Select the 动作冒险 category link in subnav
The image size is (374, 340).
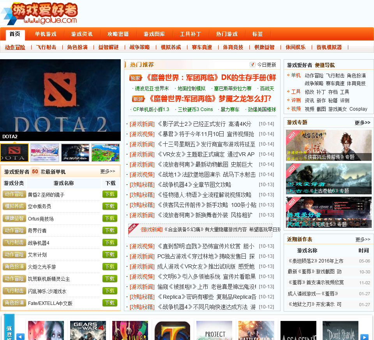coord(15,47)
